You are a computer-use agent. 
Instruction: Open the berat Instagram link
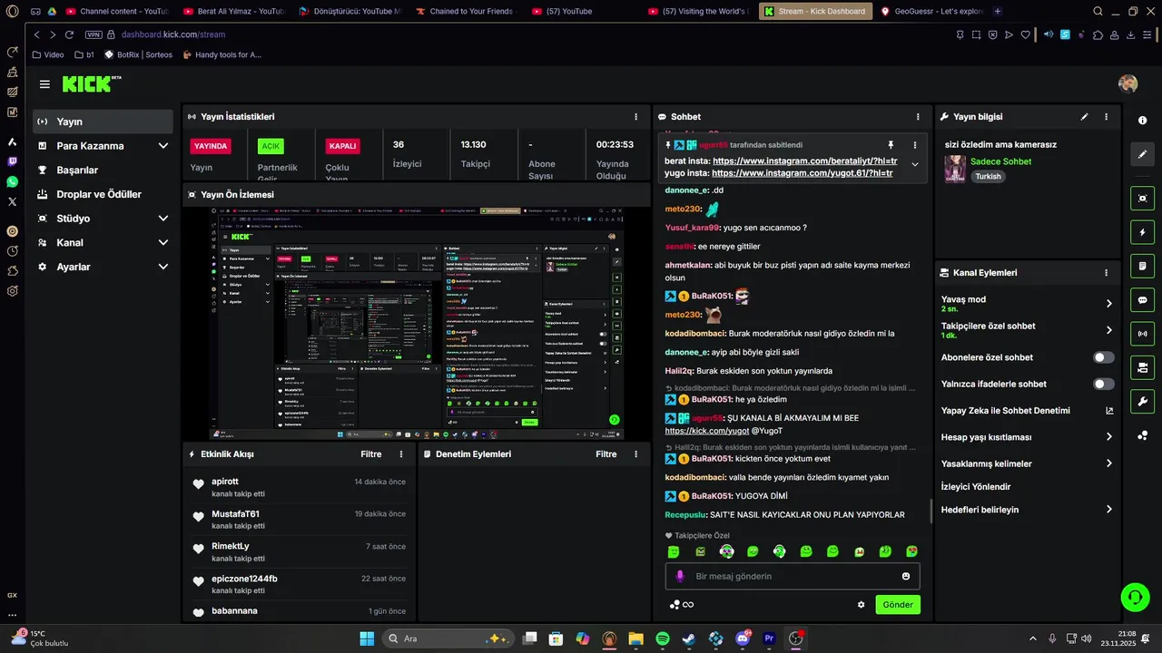point(805,161)
